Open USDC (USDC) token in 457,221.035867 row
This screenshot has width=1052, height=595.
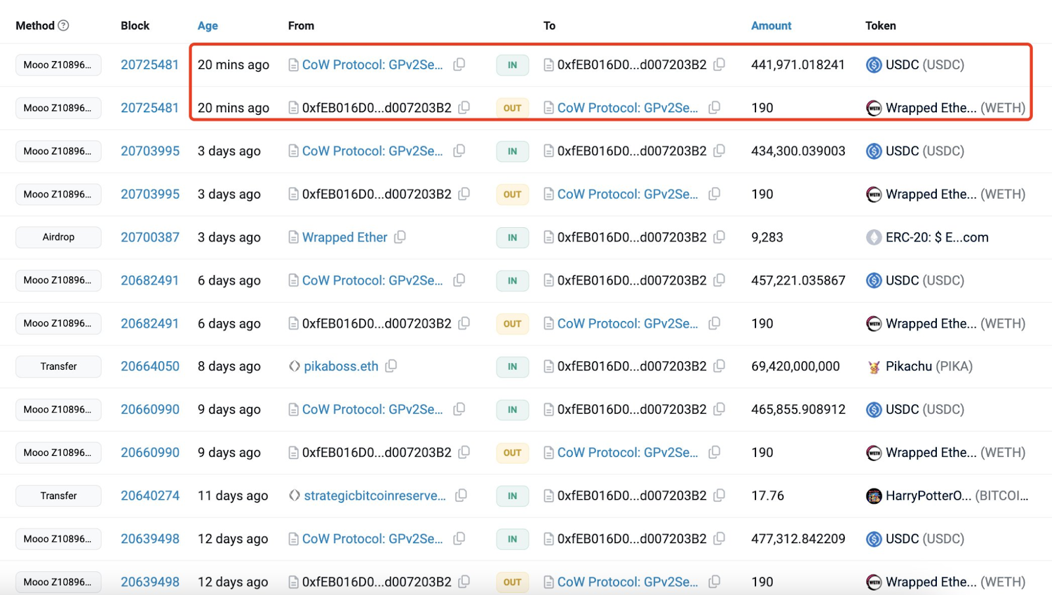924,280
